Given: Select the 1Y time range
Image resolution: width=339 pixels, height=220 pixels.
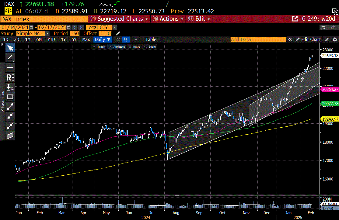Looking at the screenshot, I should point(63,40).
